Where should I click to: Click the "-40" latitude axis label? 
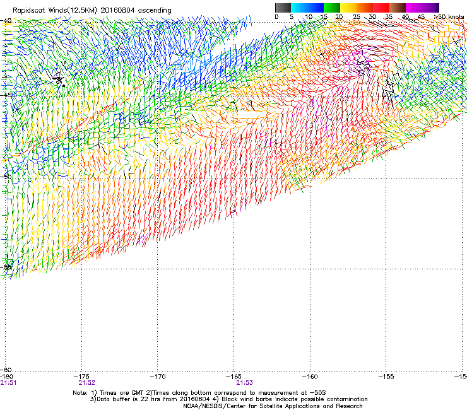click(x=6, y=21)
